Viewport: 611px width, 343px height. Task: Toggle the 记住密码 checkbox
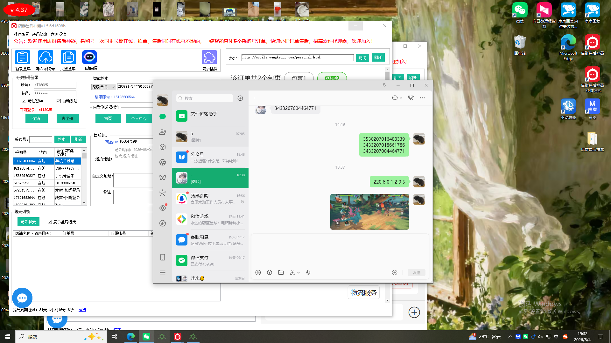pyautogui.click(x=24, y=101)
